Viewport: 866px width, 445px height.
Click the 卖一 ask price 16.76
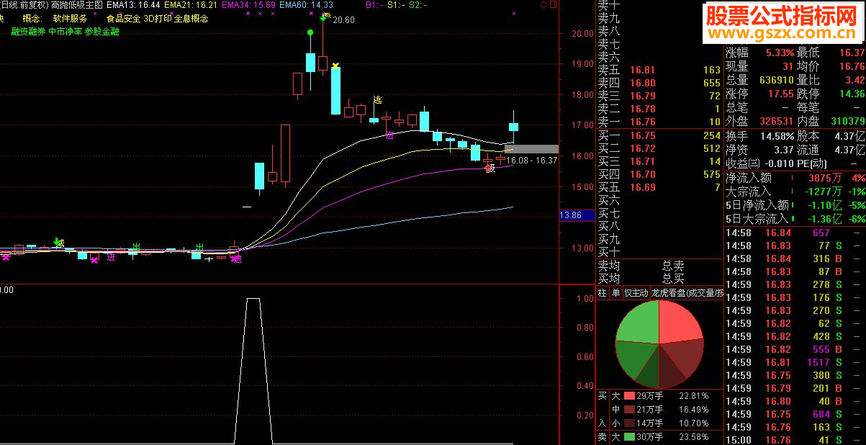[642, 122]
